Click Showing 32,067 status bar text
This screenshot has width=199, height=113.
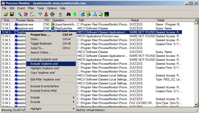[13, 110]
